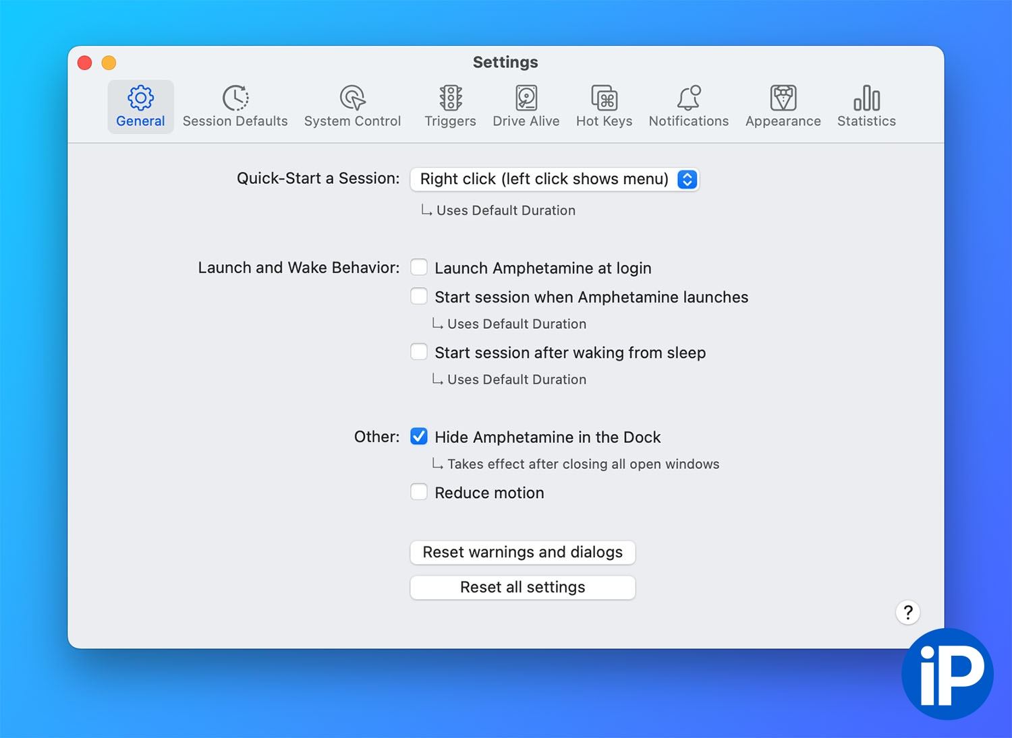Image resolution: width=1012 pixels, height=738 pixels.
Task: Tick Start session when Amphetamine launches
Action: (419, 297)
